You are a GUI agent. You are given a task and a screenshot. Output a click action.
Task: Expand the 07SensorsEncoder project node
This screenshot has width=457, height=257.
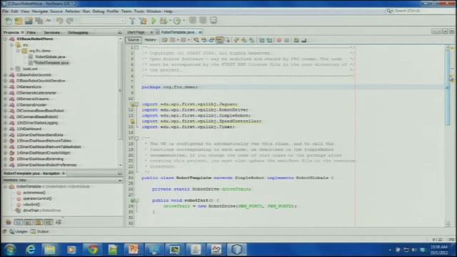[5, 105]
